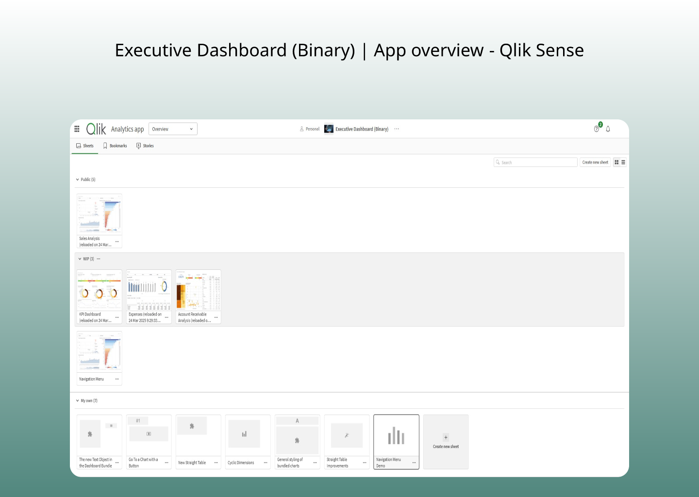
Task: Open the KPI Dashboard sheet thumbnail
Action: [x=100, y=290]
